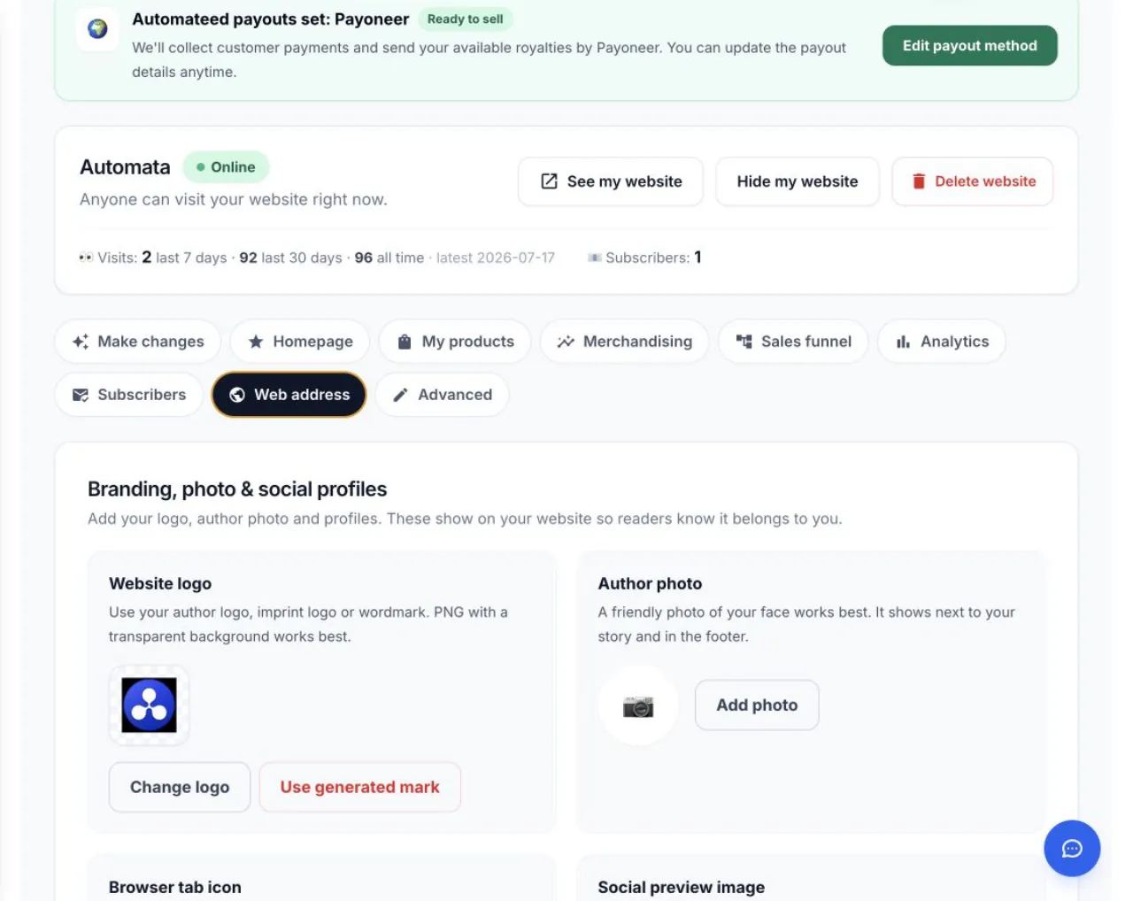Click the Social preview image heading
The height and width of the screenshot is (901, 1133).
pyautogui.click(x=682, y=888)
